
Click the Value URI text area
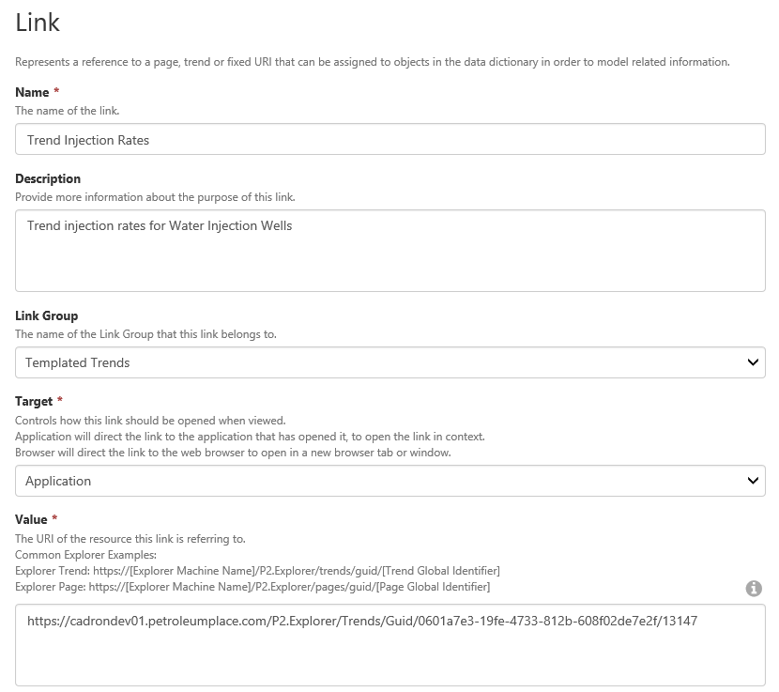point(389,644)
